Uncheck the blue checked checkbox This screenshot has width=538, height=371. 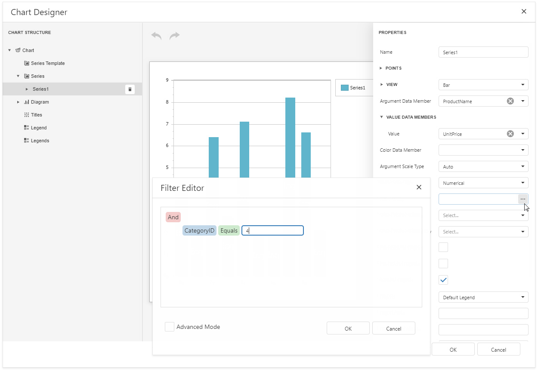tap(443, 280)
